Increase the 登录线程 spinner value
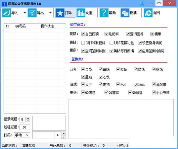The image size is (178, 149). [28, 118]
